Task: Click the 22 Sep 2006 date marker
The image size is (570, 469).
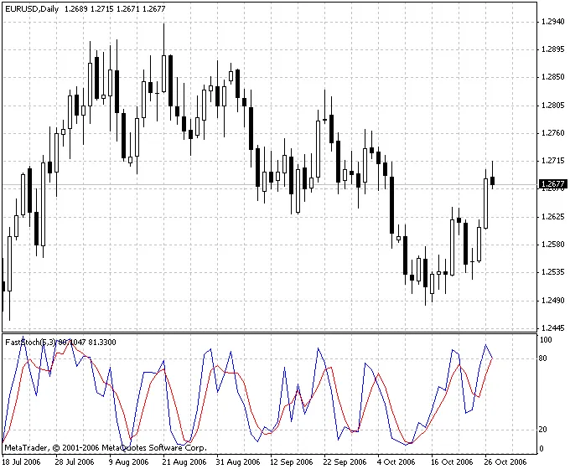Action: pyautogui.click(x=345, y=461)
